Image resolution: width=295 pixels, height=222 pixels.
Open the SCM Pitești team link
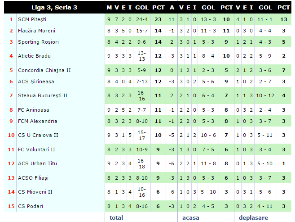coord(32,19)
